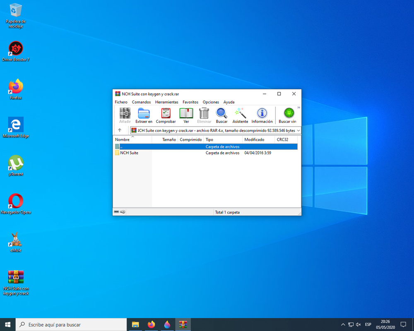Select Driver Booster 7 desktop icon

pyautogui.click(x=16, y=51)
